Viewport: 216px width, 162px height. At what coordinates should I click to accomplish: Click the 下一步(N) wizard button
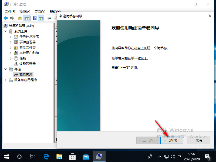pos(172,140)
